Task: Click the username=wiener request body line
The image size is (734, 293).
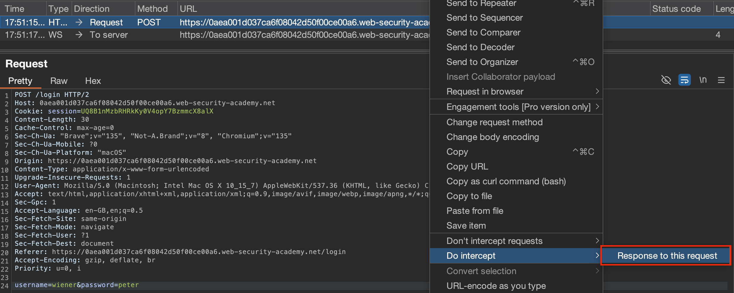Action: tap(77, 285)
